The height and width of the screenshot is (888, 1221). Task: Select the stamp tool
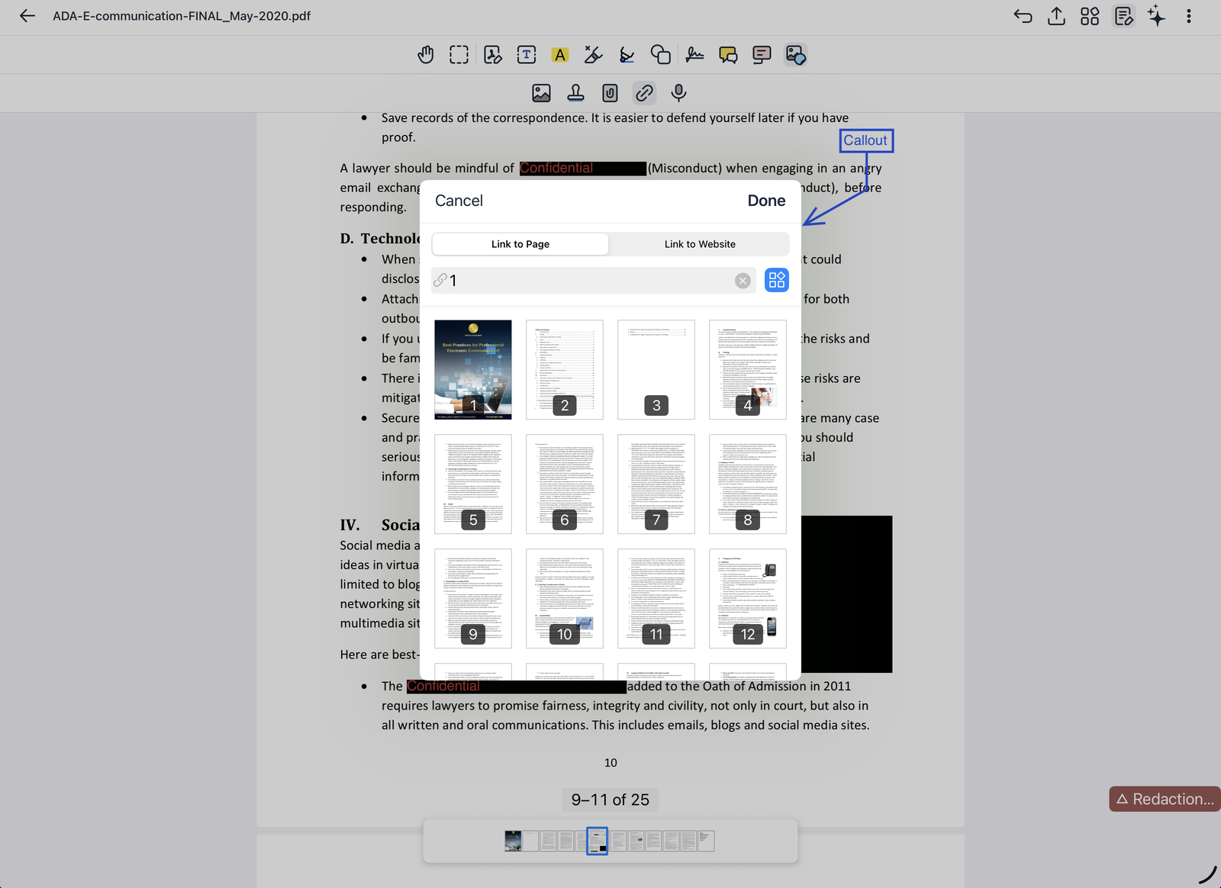(576, 93)
